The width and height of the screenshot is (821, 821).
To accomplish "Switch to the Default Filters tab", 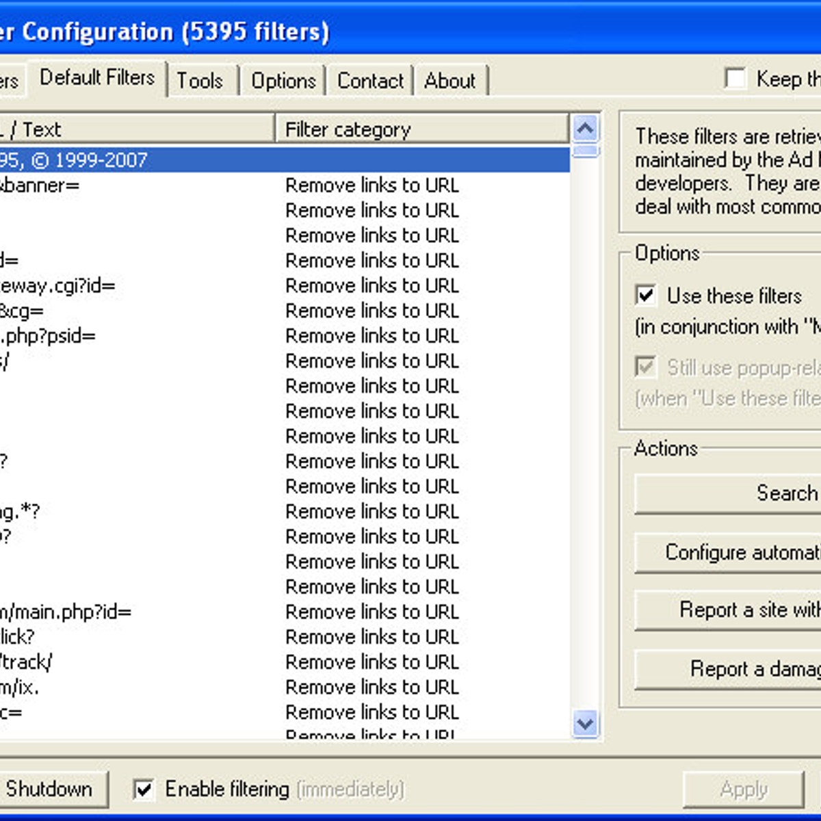I will click(97, 78).
